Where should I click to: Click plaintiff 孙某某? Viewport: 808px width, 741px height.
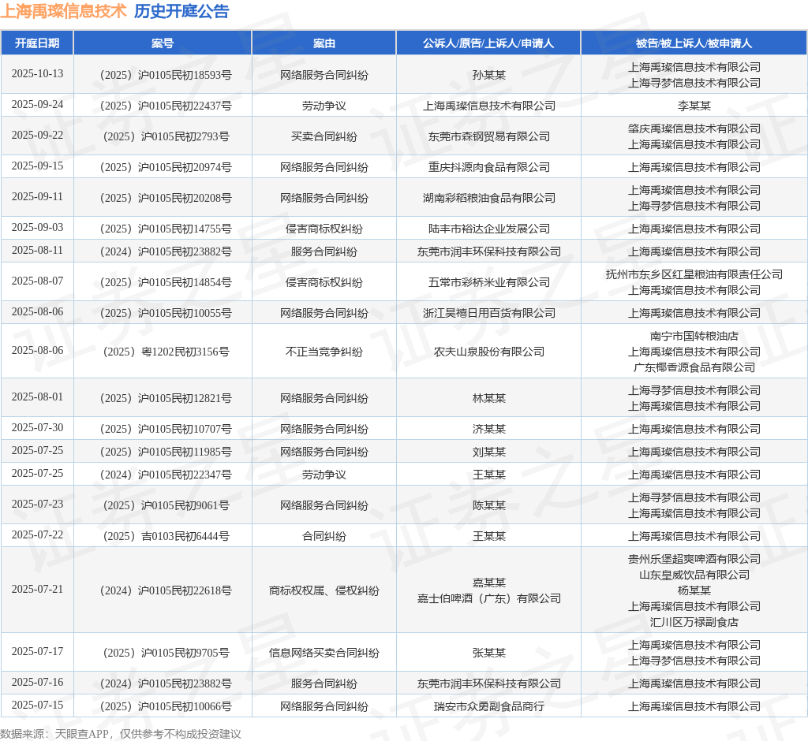click(488, 75)
